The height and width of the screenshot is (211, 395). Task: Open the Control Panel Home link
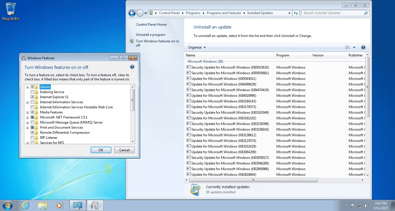coord(151,25)
